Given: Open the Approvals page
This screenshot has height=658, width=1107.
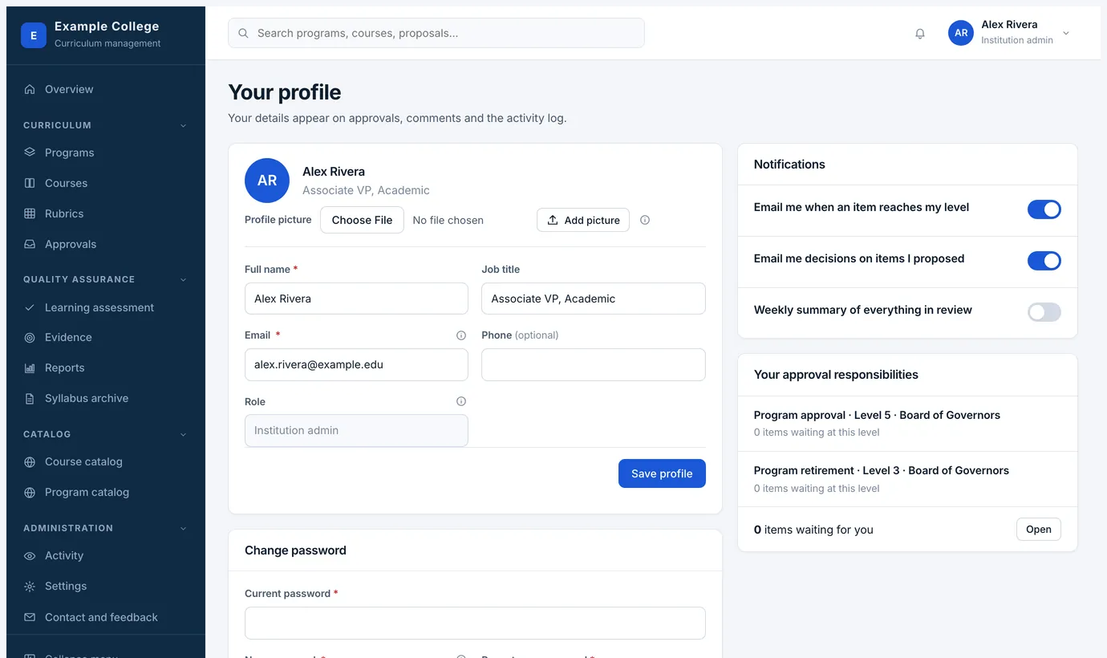Looking at the screenshot, I should click(x=106, y=244).
